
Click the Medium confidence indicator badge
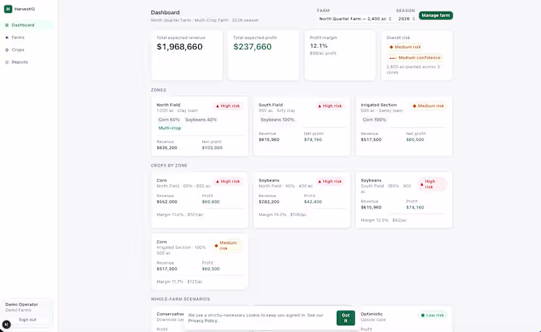tap(415, 58)
